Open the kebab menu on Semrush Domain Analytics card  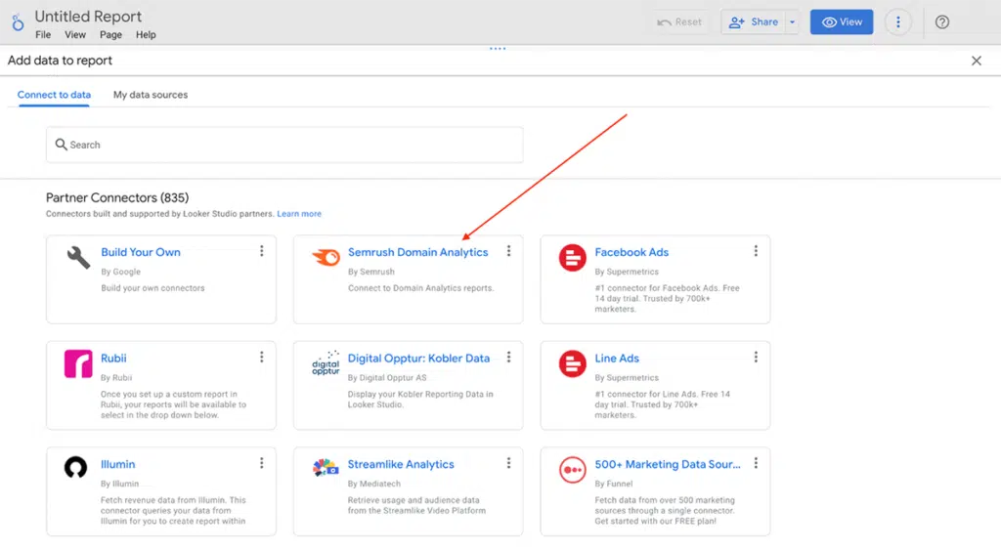[508, 251]
